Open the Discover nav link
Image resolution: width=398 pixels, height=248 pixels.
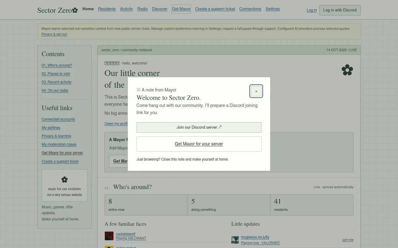point(160,9)
